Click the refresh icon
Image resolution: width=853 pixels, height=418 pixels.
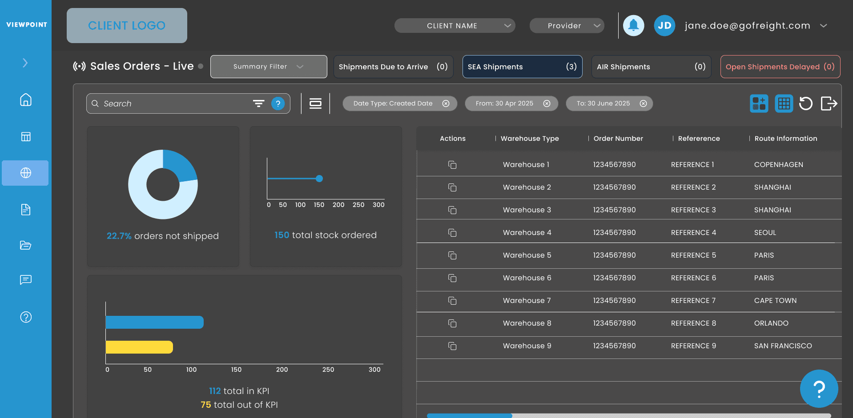click(805, 104)
